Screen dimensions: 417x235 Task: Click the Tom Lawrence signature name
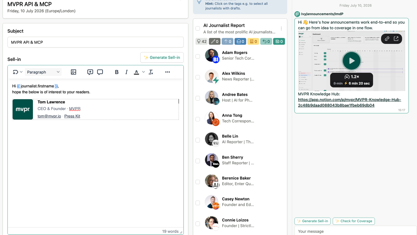pyautogui.click(x=51, y=102)
